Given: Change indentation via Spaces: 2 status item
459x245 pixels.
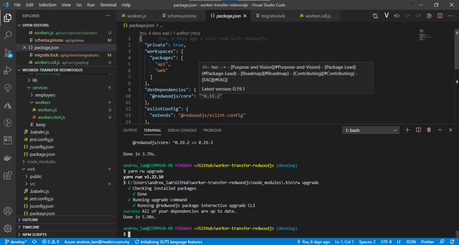Looking at the screenshot, I should point(367,242).
